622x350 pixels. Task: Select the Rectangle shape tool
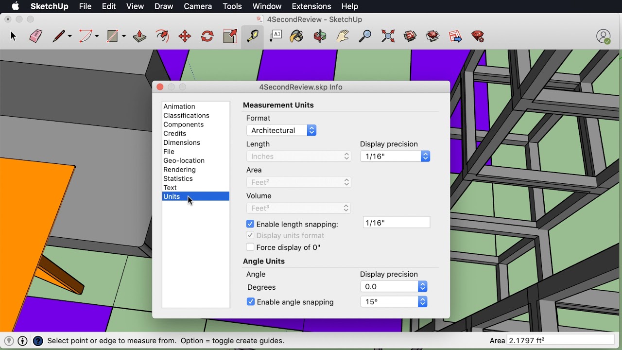click(x=113, y=36)
